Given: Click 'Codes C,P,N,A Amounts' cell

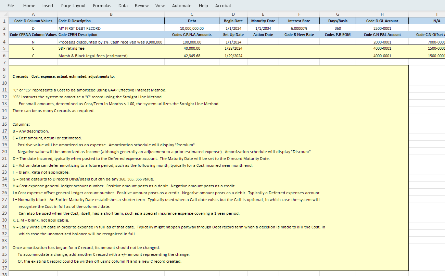Looking at the screenshot, I should [192, 35].
